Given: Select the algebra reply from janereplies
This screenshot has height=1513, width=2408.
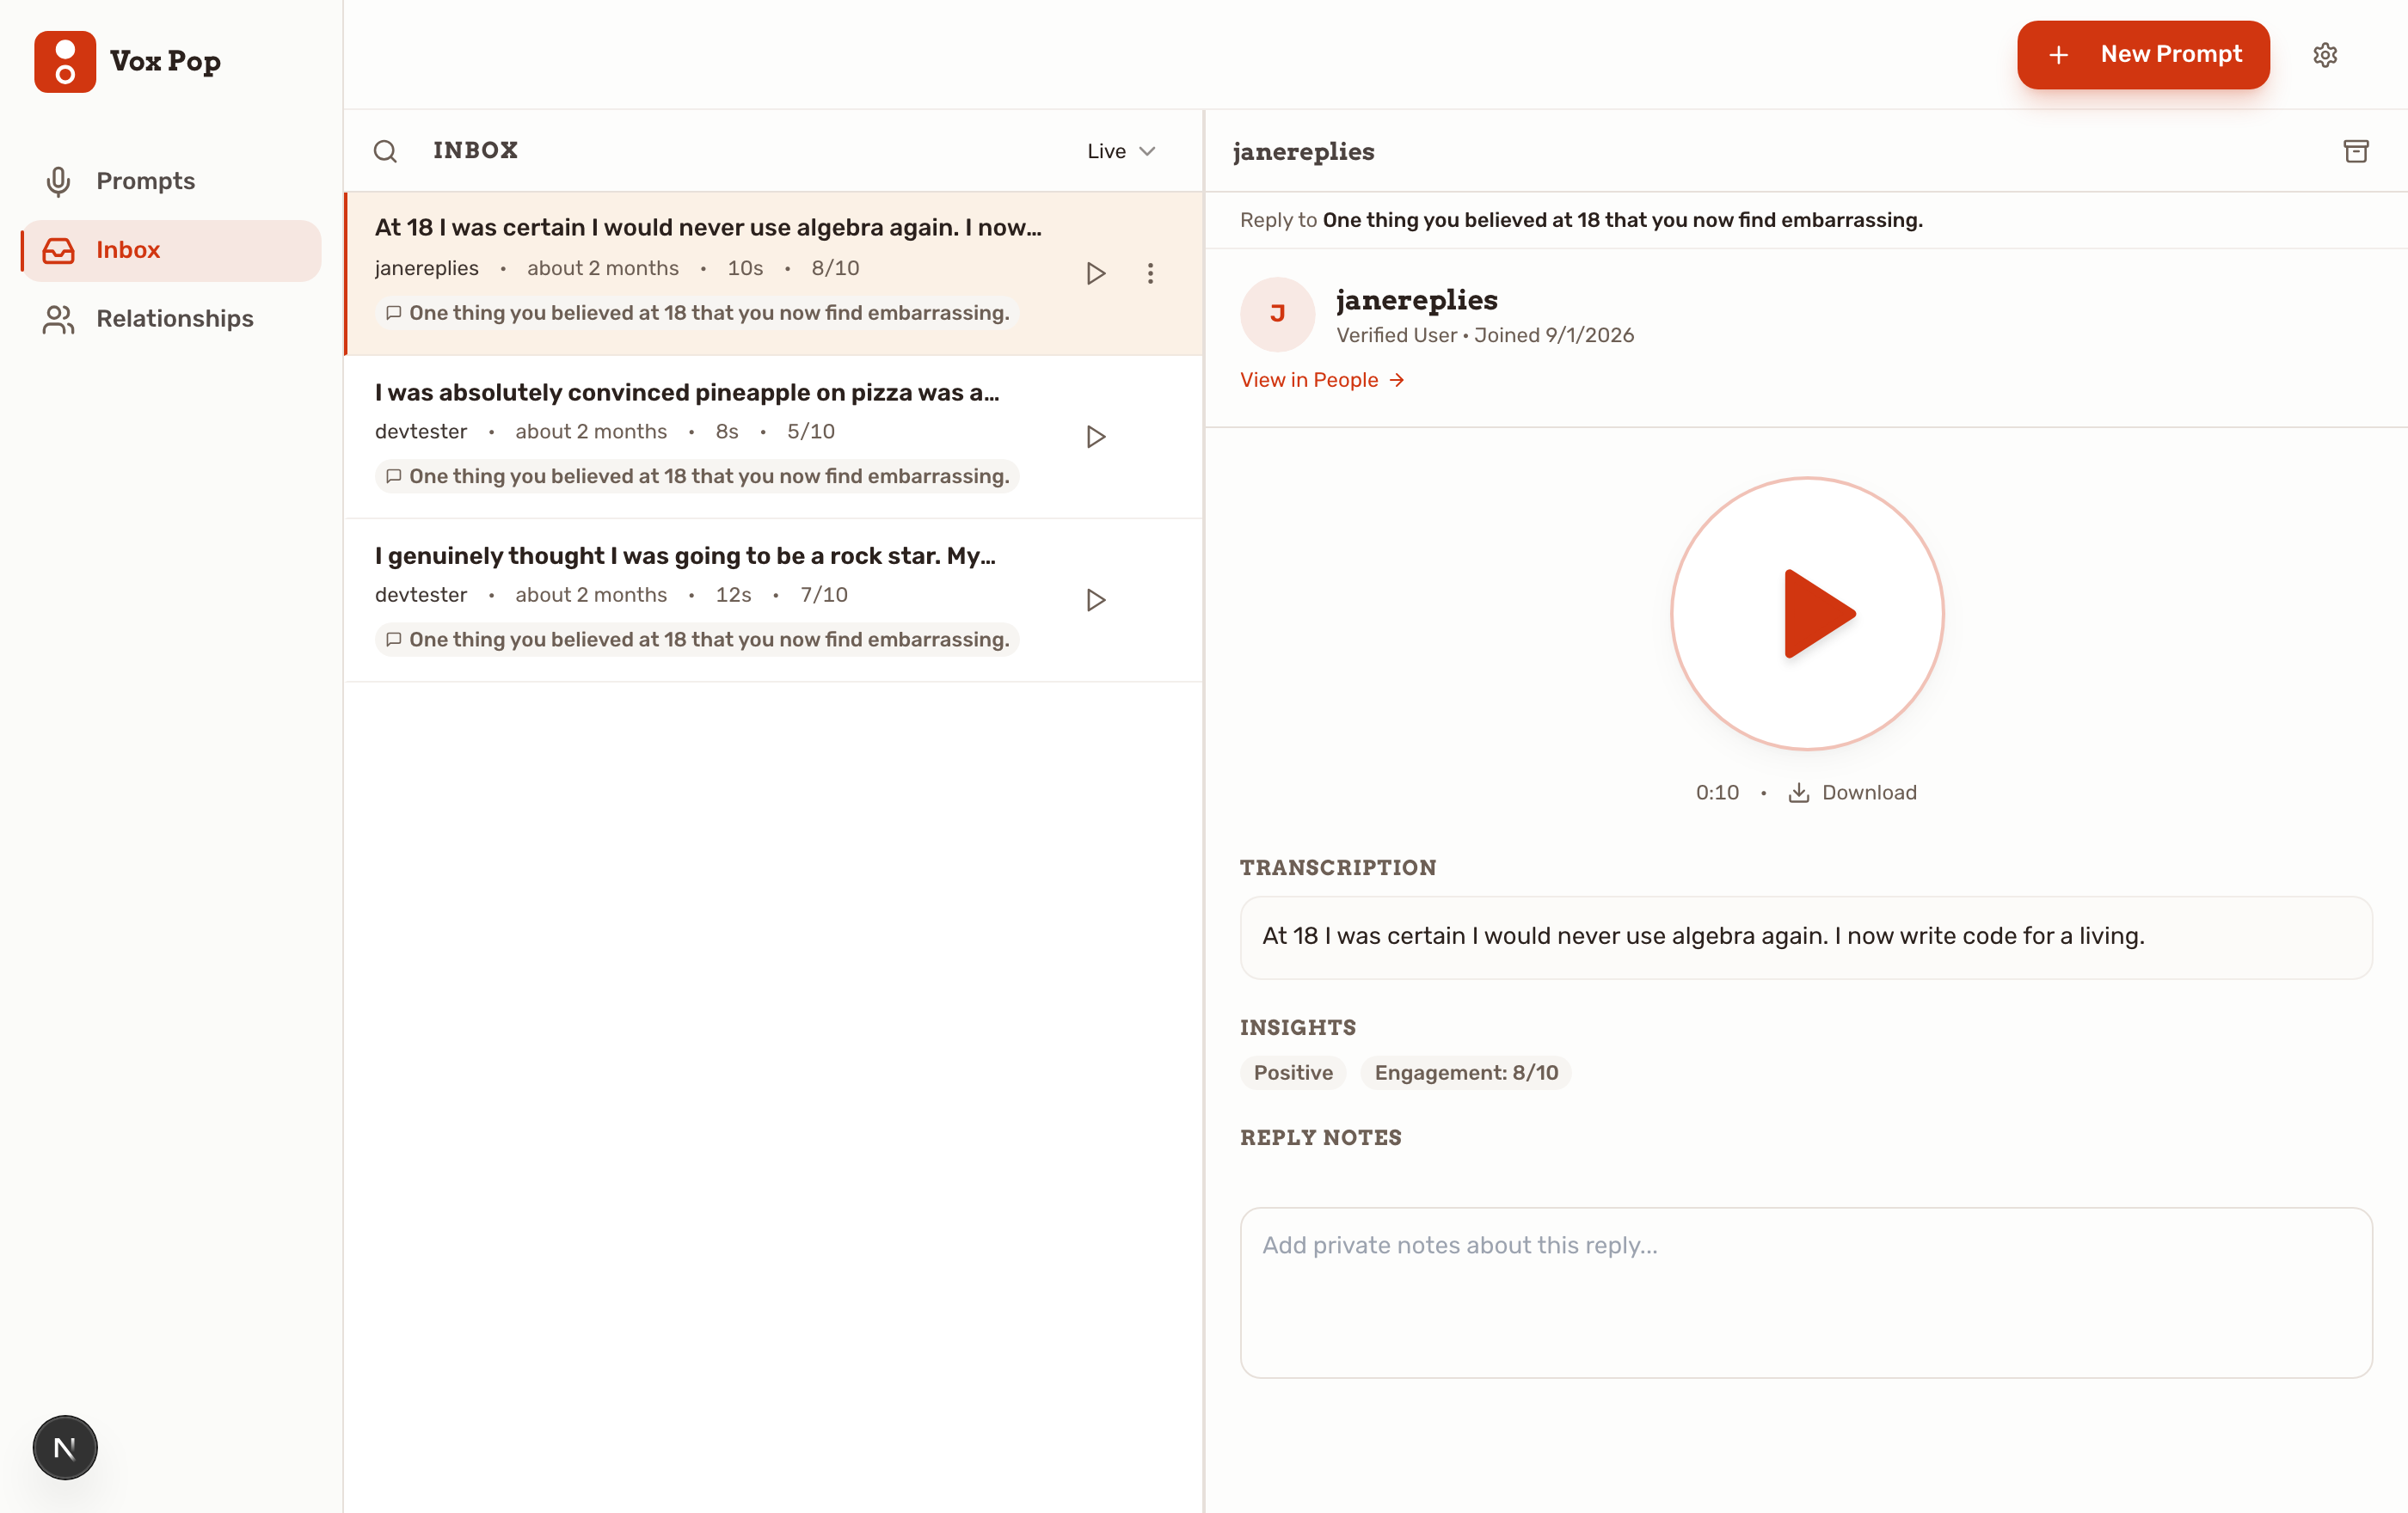Looking at the screenshot, I should 774,273.
